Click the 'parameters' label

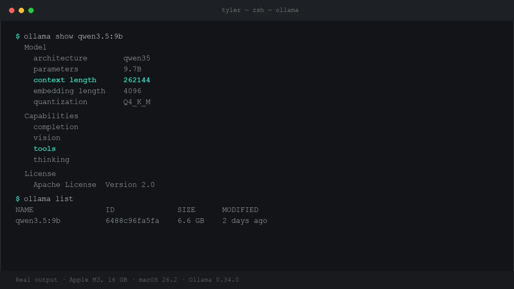[56, 69]
